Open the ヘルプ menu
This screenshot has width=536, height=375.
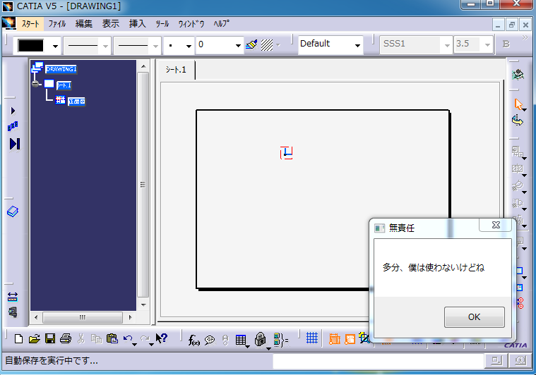pyautogui.click(x=222, y=23)
